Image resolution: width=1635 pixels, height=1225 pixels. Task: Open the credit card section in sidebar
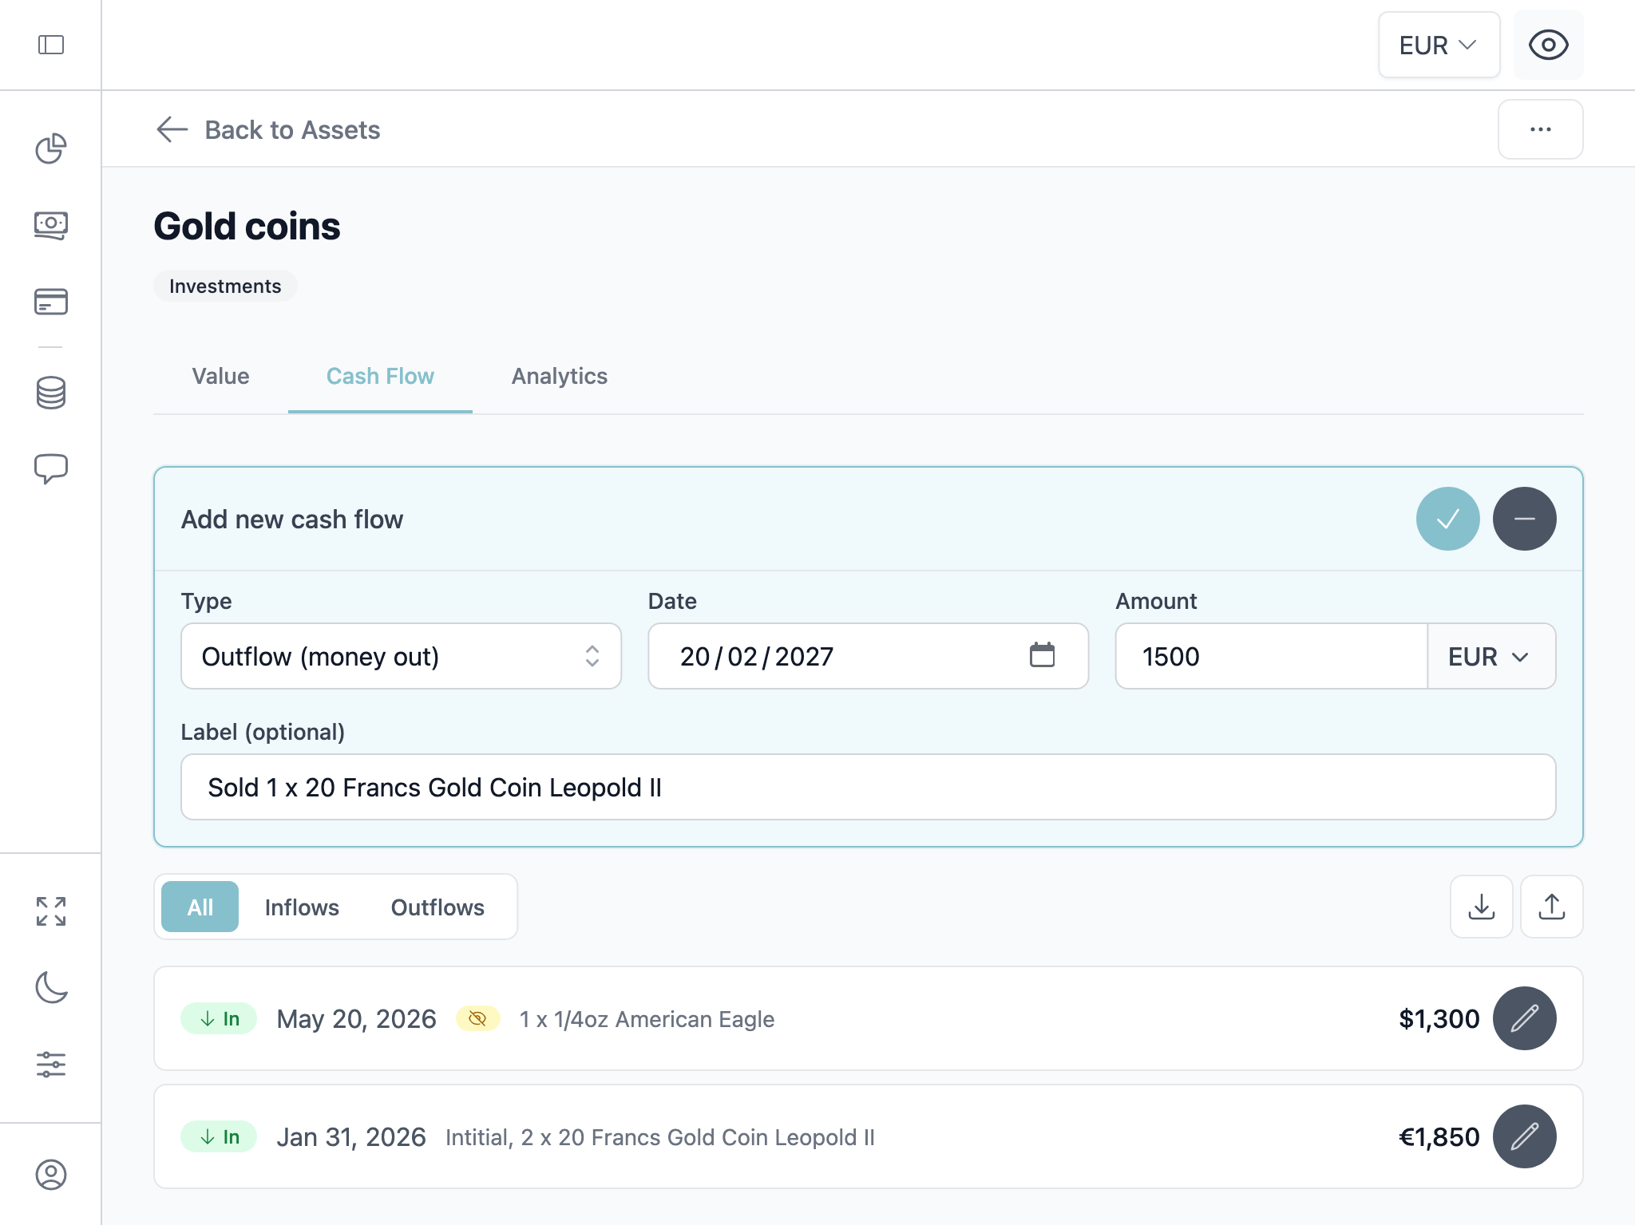50,302
